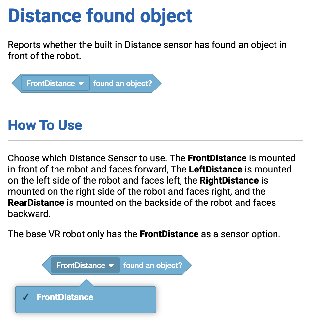Click the 'Distance found object' page title

[100, 16]
